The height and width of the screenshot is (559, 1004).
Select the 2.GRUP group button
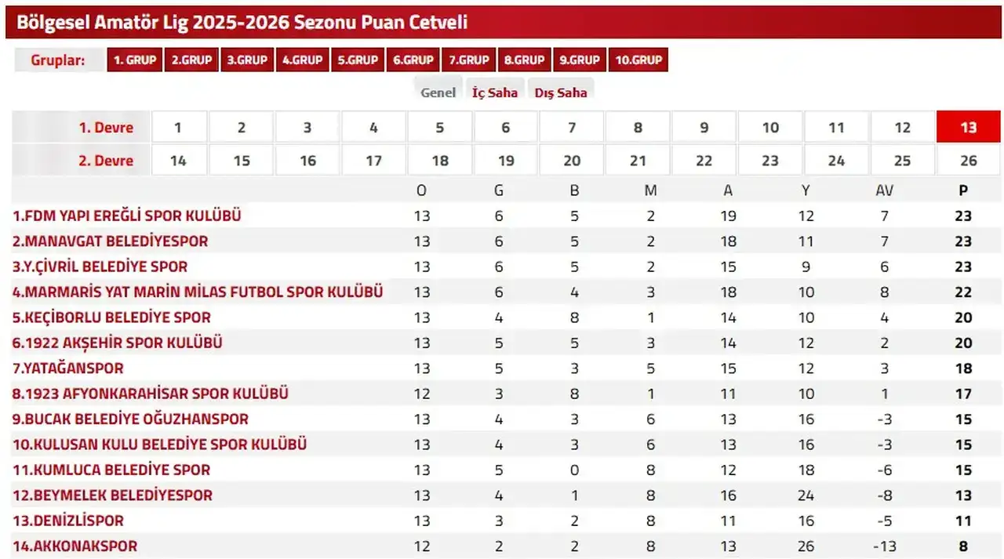pyautogui.click(x=191, y=59)
